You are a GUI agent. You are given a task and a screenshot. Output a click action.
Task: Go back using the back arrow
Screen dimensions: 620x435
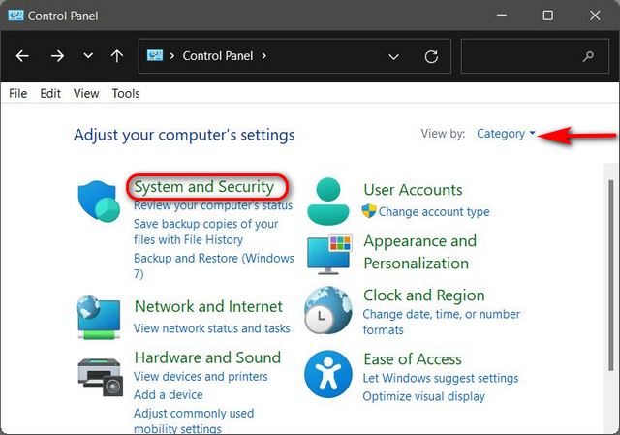pyautogui.click(x=22, y=56)
